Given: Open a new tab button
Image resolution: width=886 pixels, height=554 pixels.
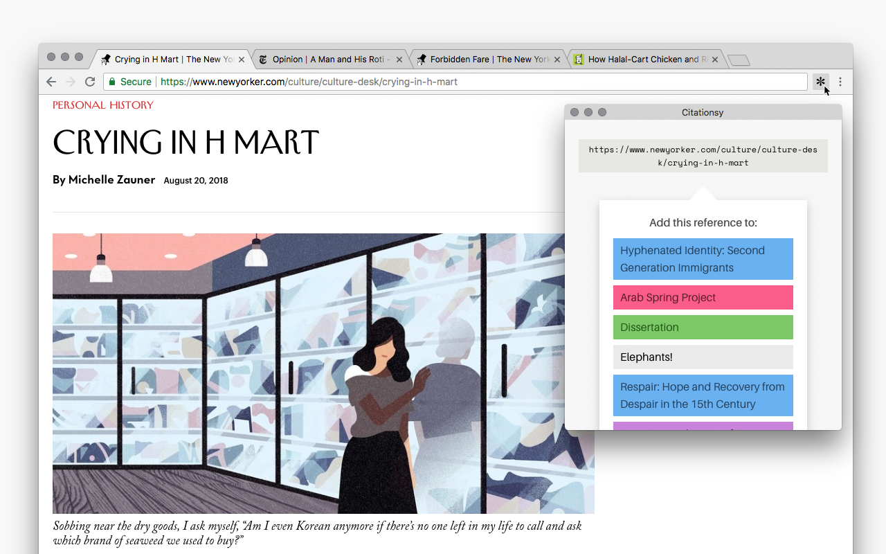Looking at the screenshot, I should click(739, 60).
